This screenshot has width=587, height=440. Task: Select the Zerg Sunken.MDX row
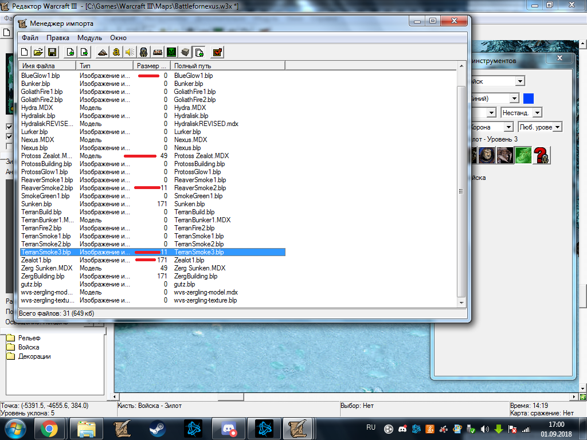[152, 268]
